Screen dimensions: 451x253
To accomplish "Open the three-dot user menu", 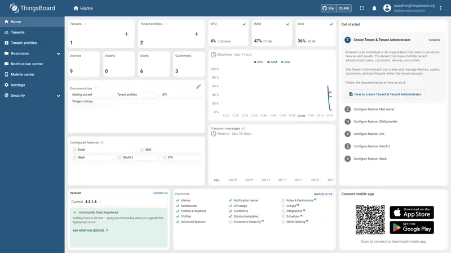I will (441, 8).
